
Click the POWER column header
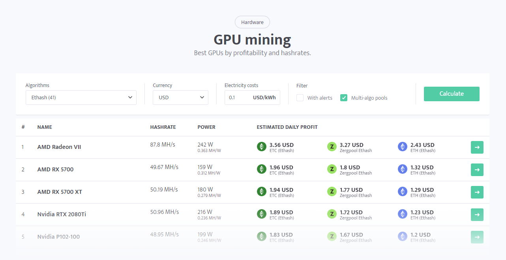[x=206, y=127]
